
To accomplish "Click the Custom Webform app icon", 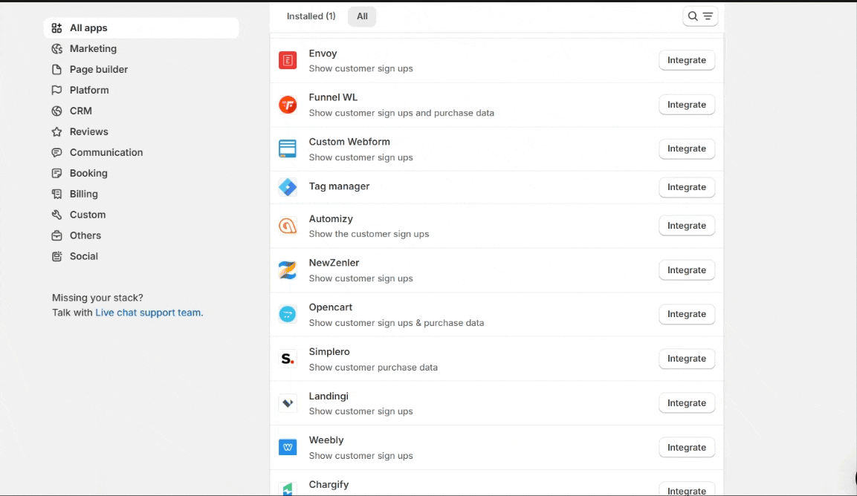I will [288, 149].
